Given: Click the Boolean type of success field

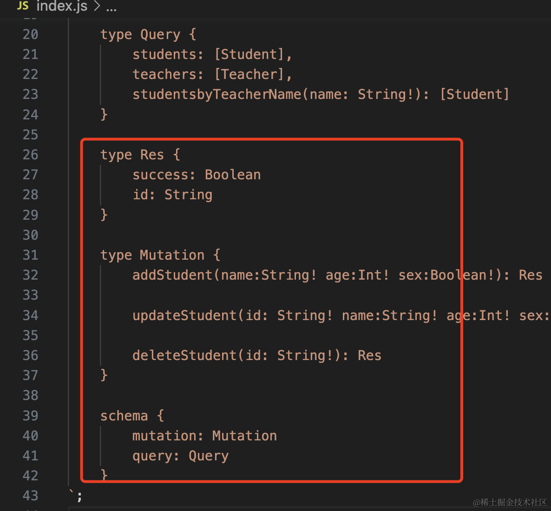Looking at the screenshot, I should pos(233,175).
